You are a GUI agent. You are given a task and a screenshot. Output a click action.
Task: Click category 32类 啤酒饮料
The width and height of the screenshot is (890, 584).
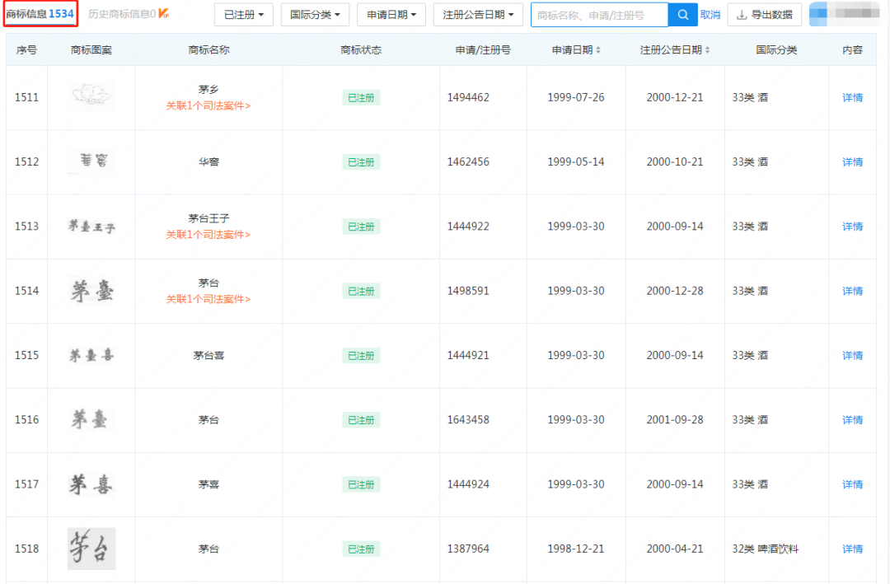pos(765,549)
